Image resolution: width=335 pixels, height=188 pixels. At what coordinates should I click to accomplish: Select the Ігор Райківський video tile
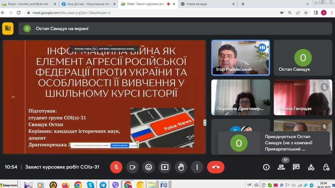240,58
